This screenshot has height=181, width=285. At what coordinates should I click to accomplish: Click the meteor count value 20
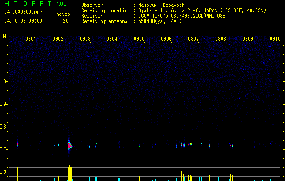66,21
